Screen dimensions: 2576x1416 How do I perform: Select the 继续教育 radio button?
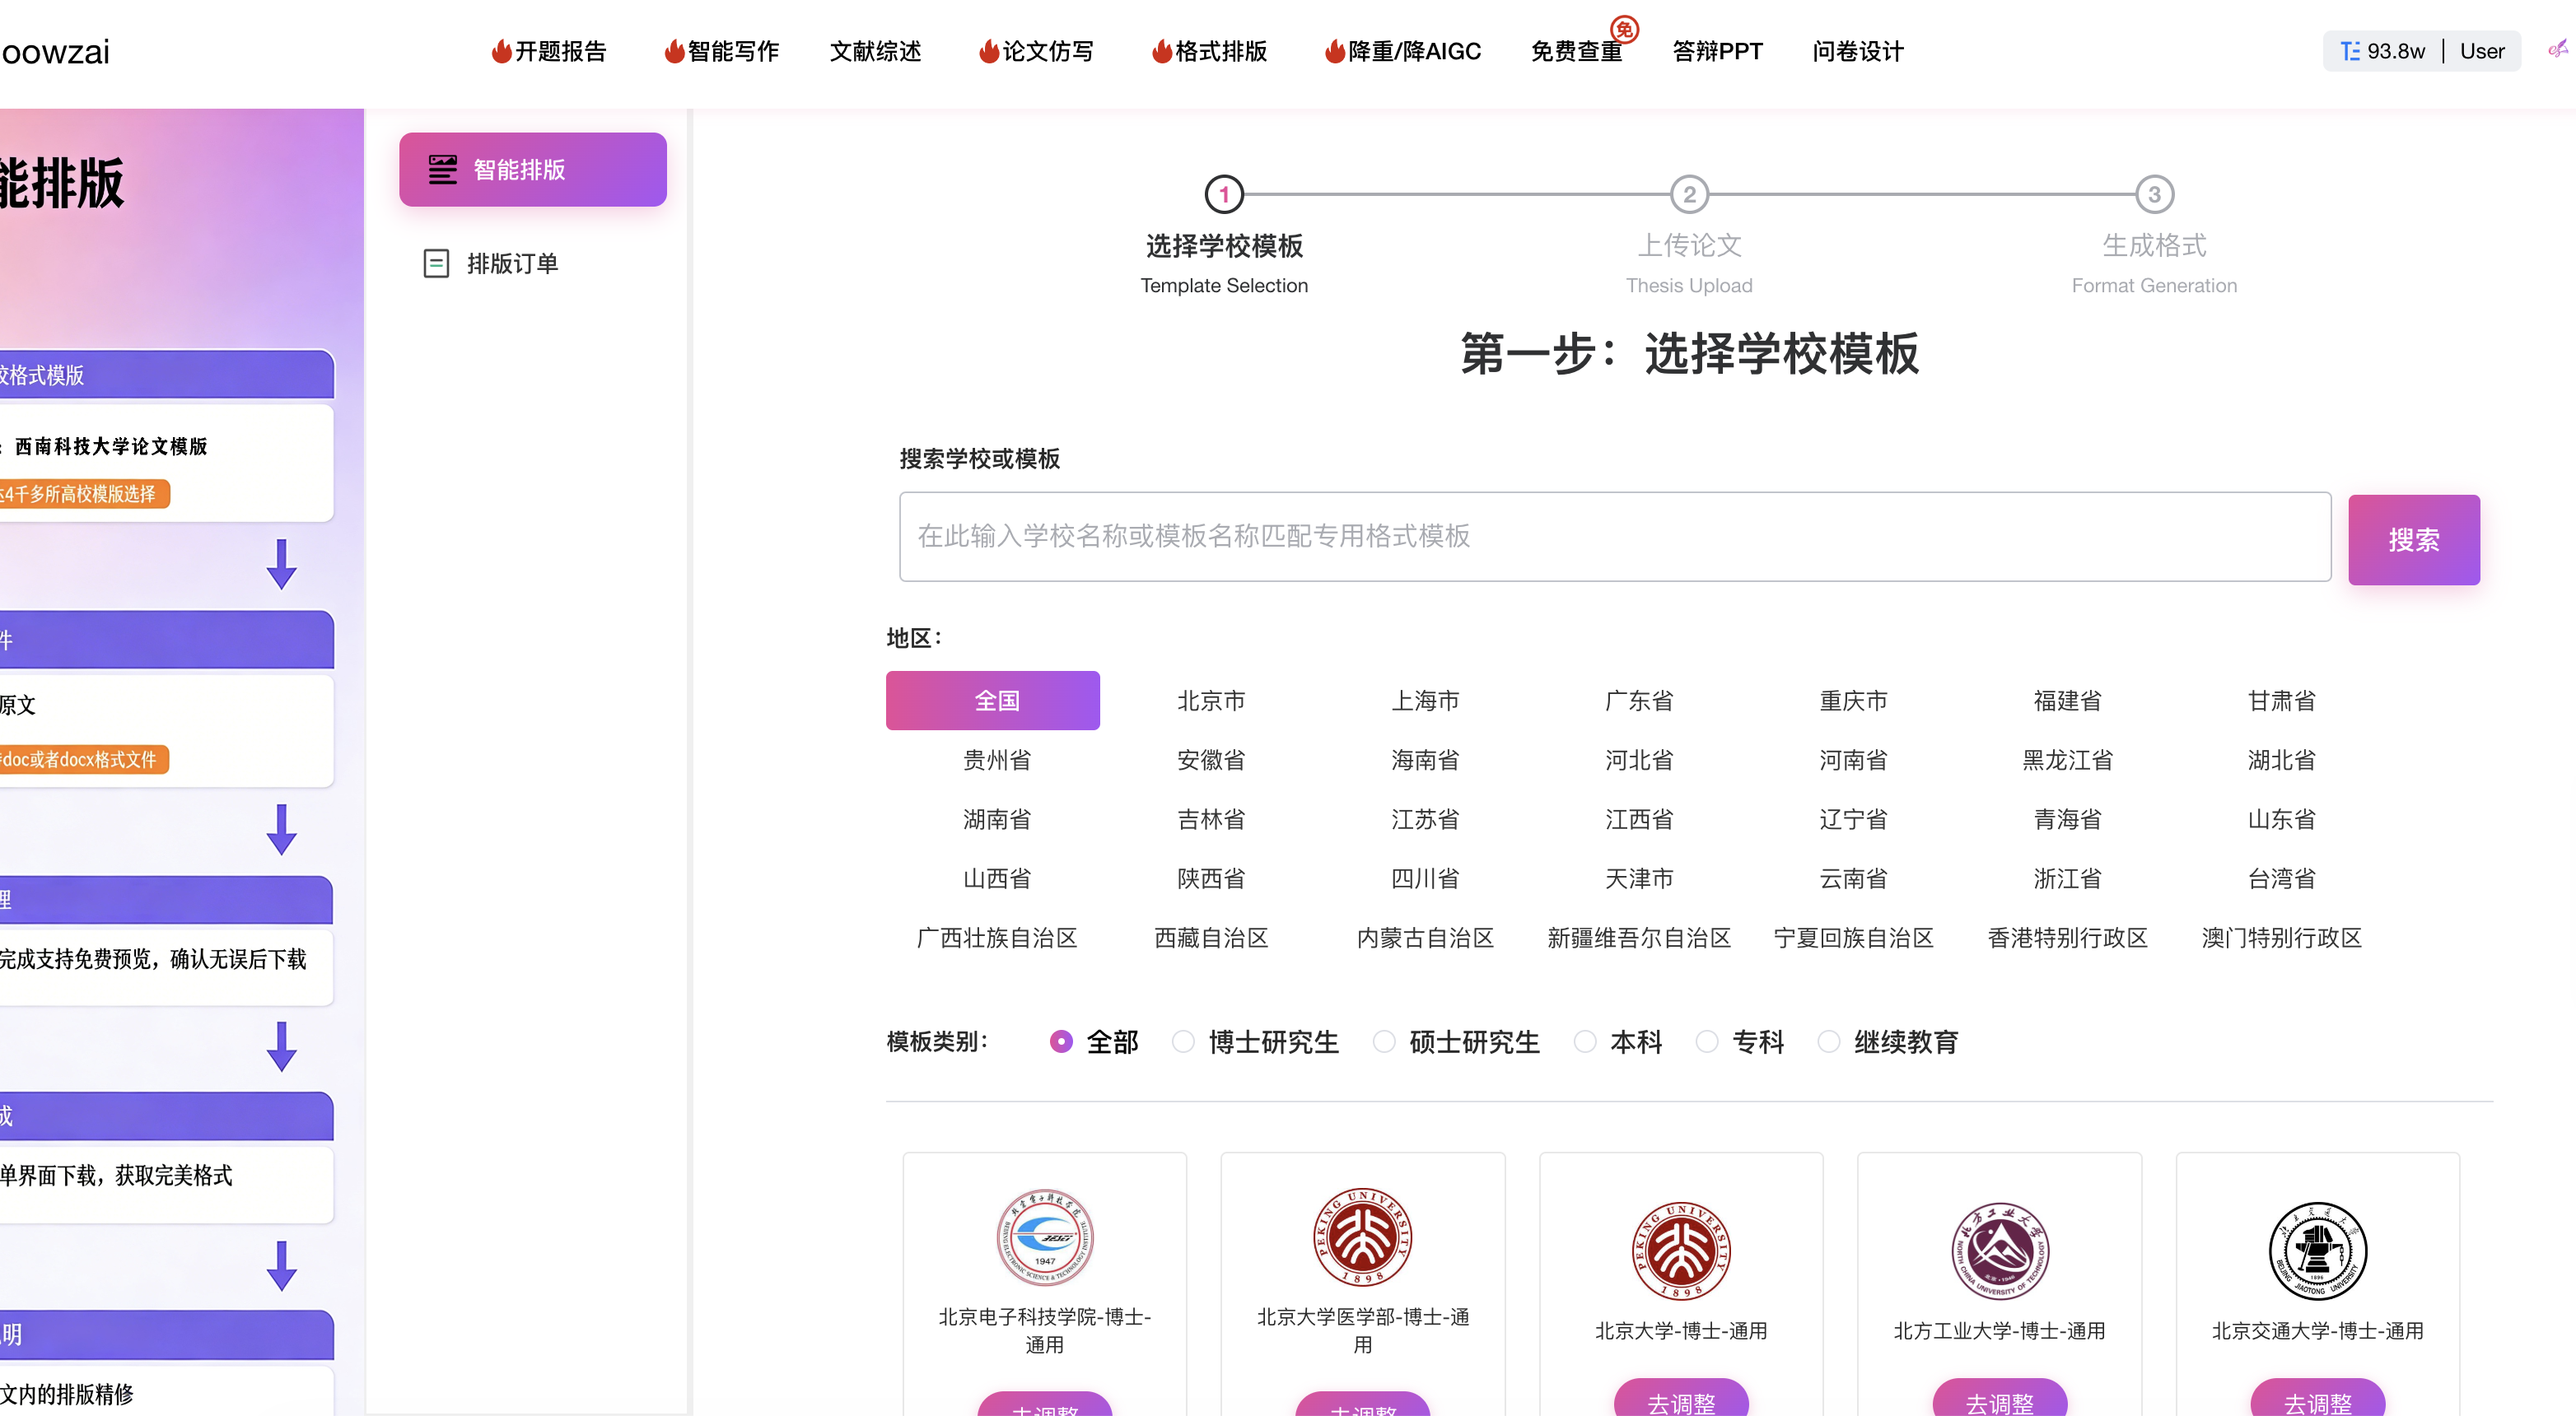1829,1041
